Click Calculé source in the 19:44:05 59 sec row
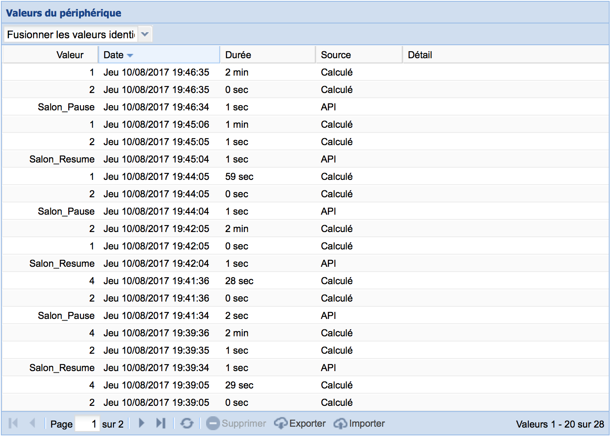Image resolution: width=614 pixels, height=438 pixels. click(337, 176)
